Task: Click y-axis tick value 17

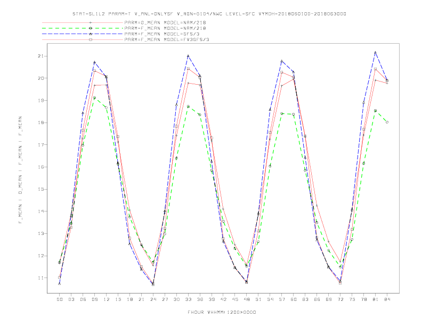Action: coord(40,145)
